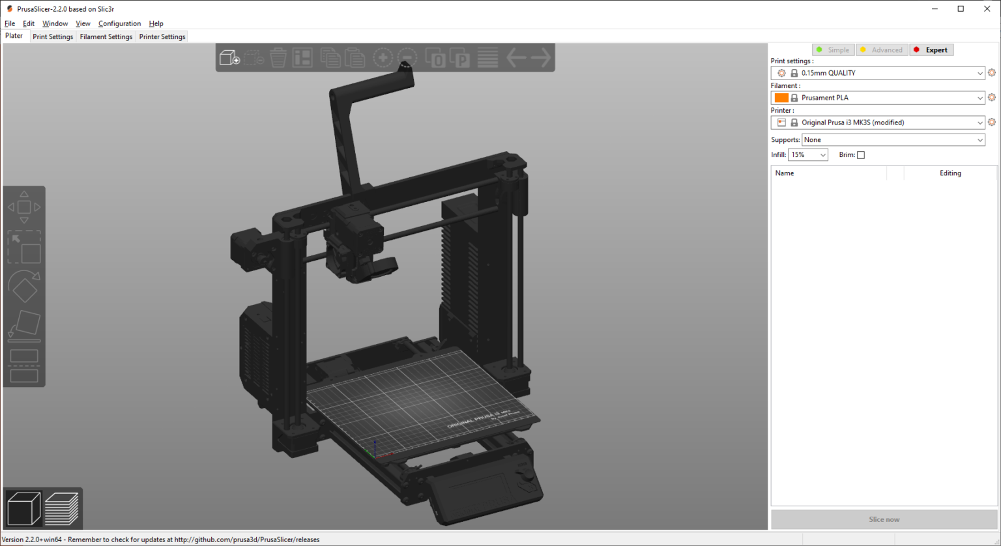Select the Delete all objects trash icon
Image resolution: width=1001 pixels, height=546 pixels.
(x=277, y=57)
